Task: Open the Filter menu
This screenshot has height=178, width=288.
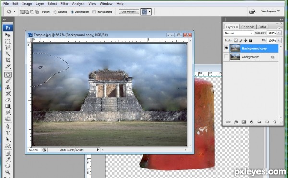Action: pyautogui.click(x=64, y=4)
